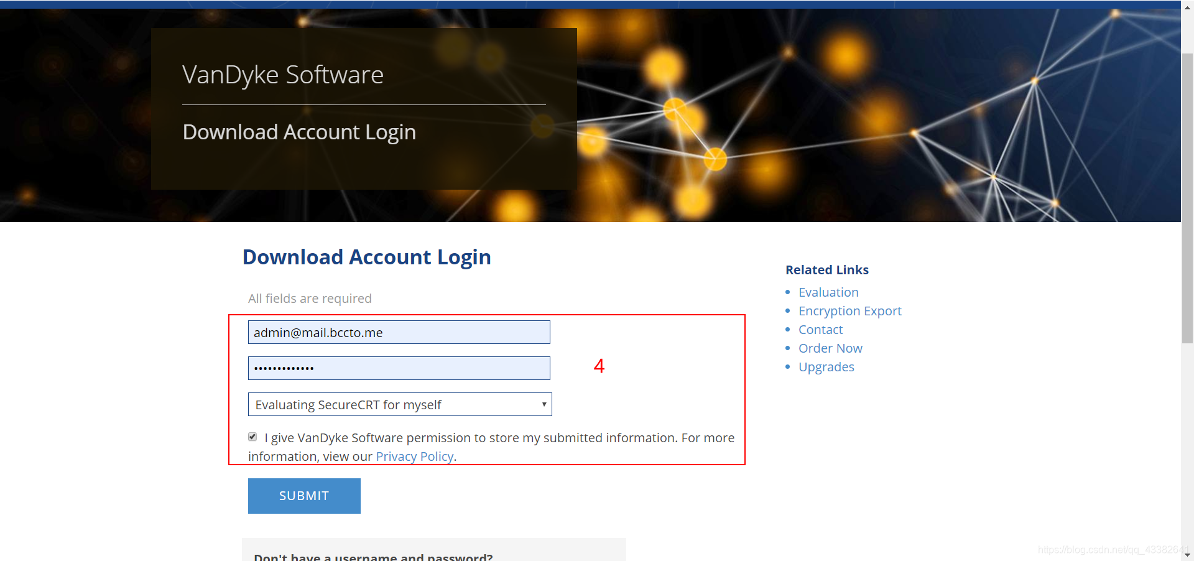Image resolution: width=1194 pixels, height=561 pixels.
Task: Open the Evaluation related link
Action: (828, 292)
